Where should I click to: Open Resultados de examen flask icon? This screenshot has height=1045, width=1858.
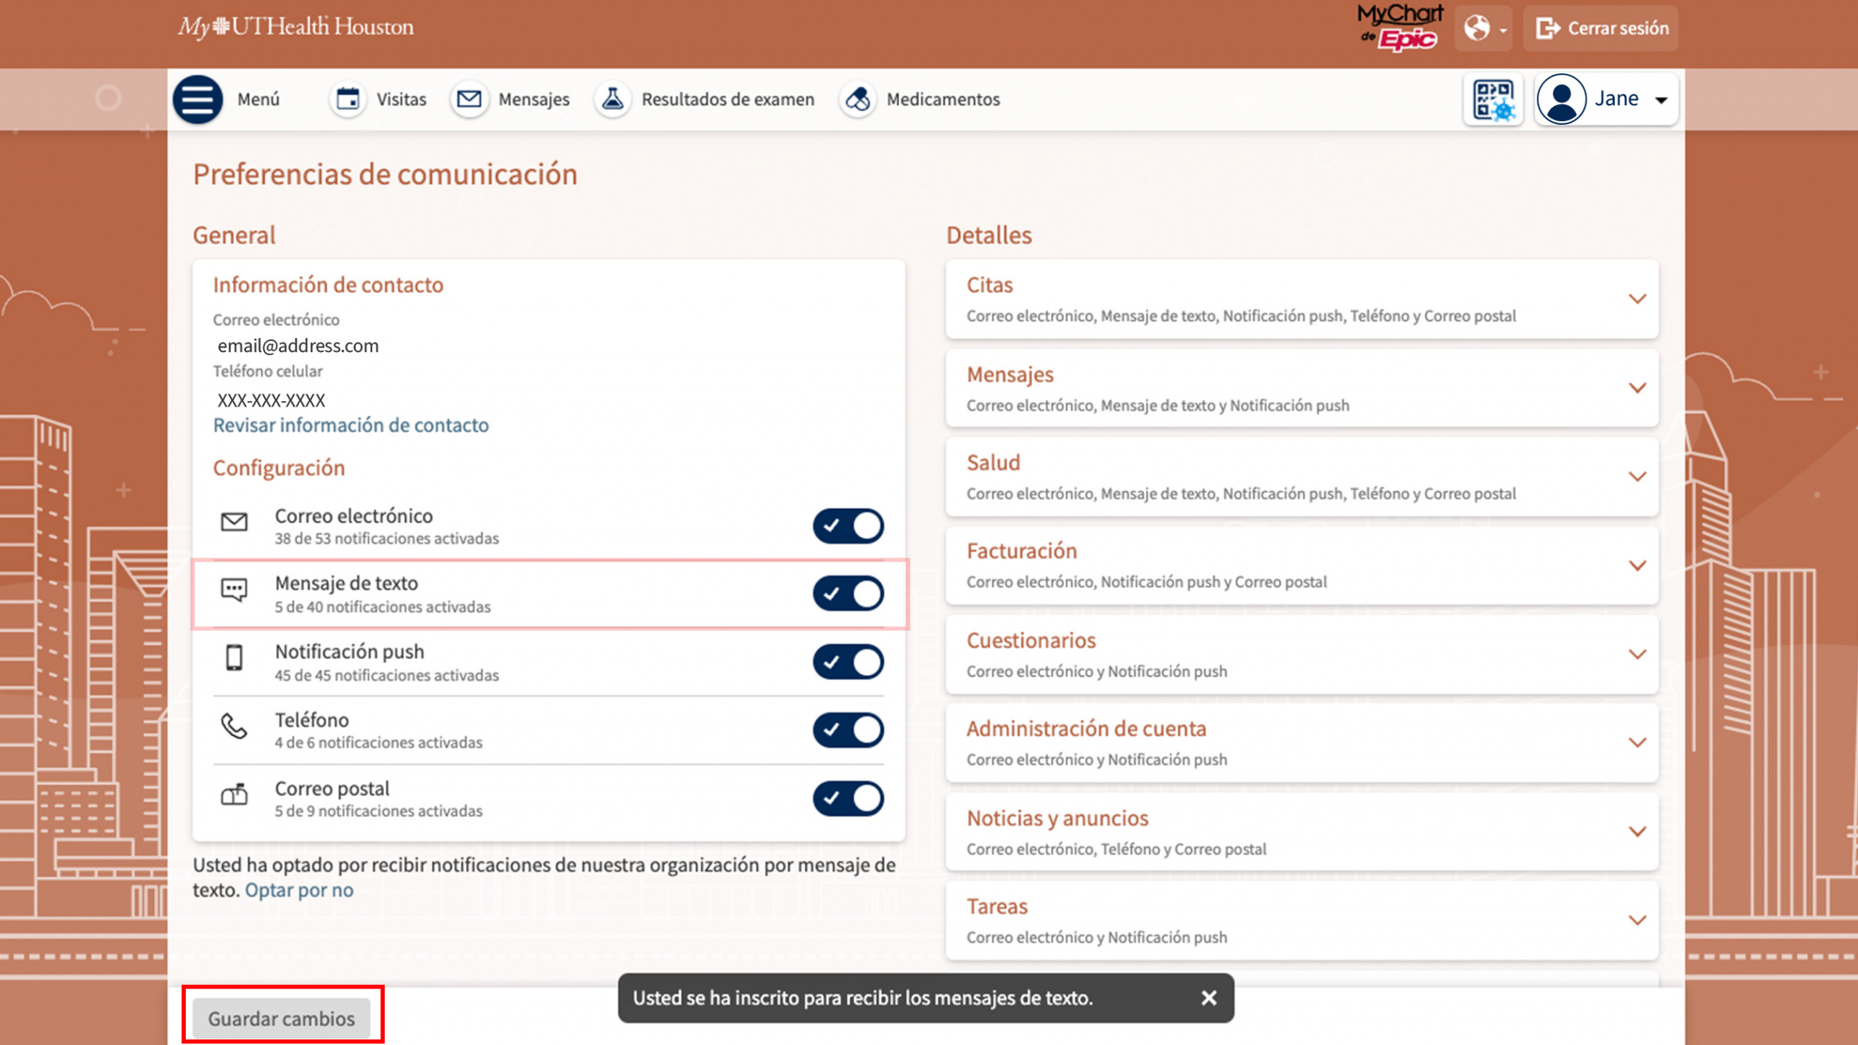613,99
